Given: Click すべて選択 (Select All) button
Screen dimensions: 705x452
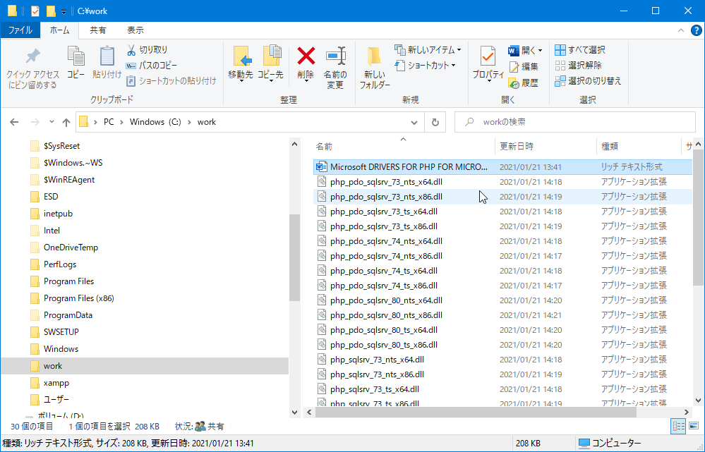Looking at the screenshot, I should [580, 50].
